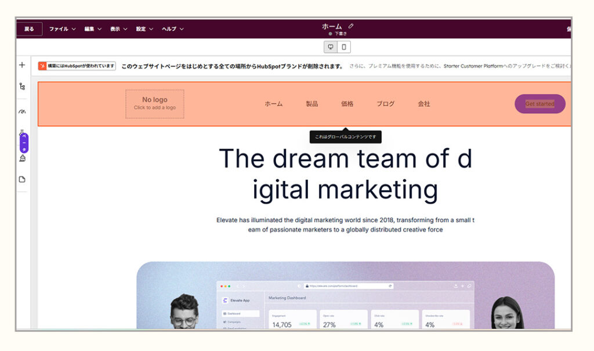Click the page document icon in sidebar
This screenshot has width=594, height=351.
[22, 179]
